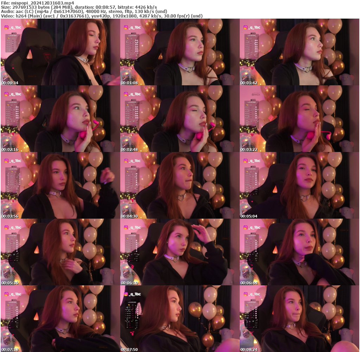Click the Lovense toy logo at 00:07:50

pos(132,302)
